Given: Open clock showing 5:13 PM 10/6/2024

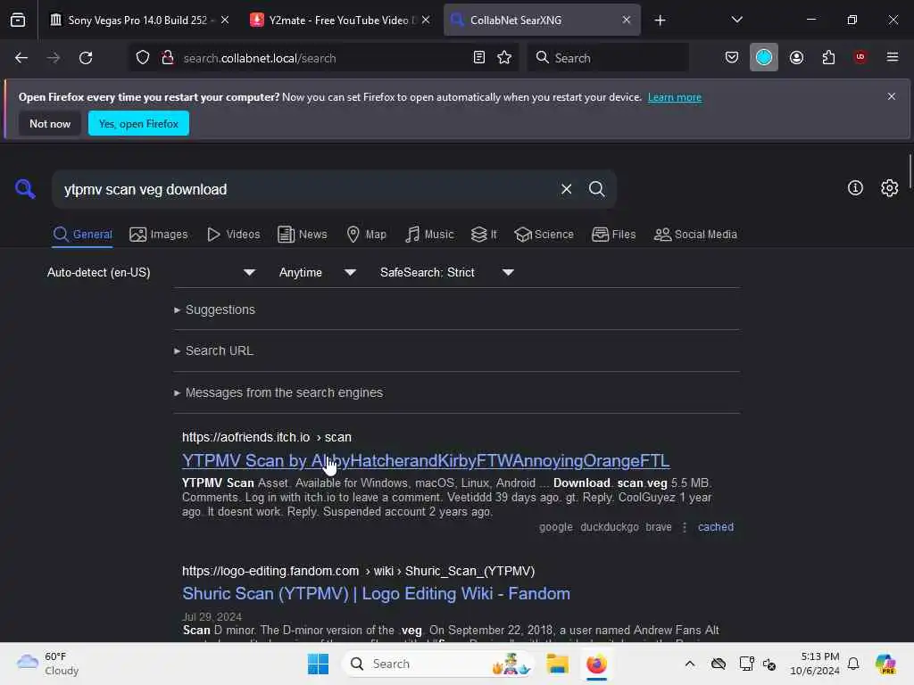Looking at the screenshot, I should 814,664.
